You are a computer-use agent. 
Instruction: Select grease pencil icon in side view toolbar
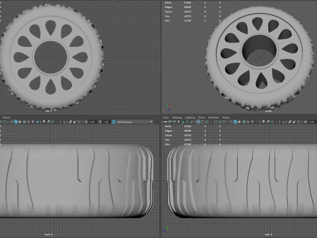click(x=192, y=122)
